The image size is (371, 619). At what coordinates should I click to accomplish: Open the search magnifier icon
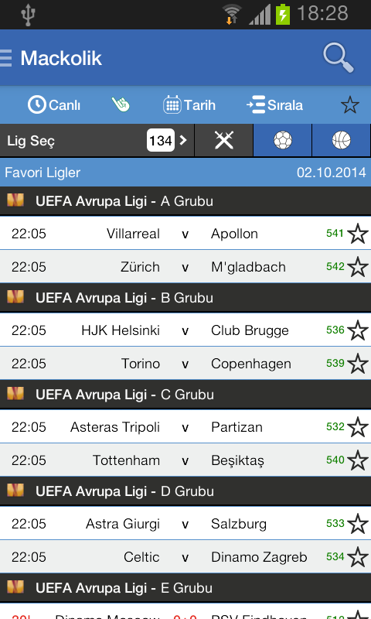pos(339,58)
